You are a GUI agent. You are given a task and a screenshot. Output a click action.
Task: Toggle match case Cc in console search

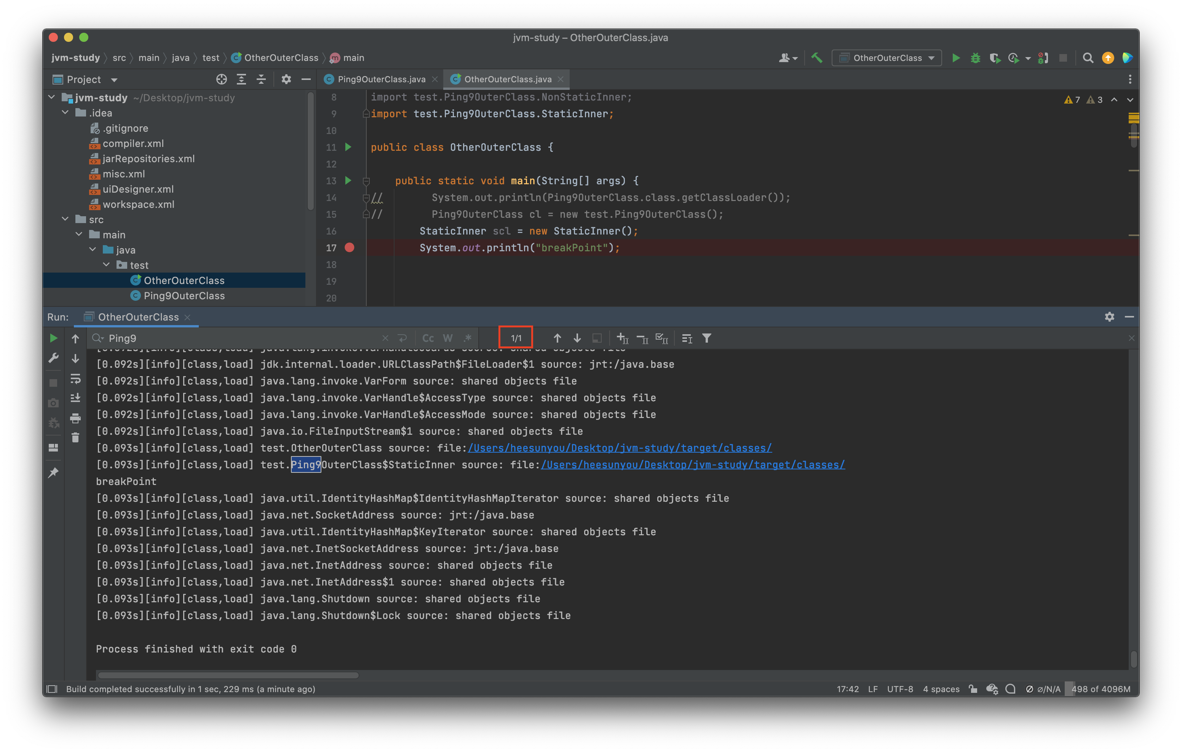pyautogui.click(x=428, y=338)
